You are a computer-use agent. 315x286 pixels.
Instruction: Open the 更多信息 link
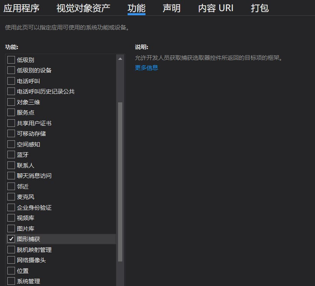point(146,68)
